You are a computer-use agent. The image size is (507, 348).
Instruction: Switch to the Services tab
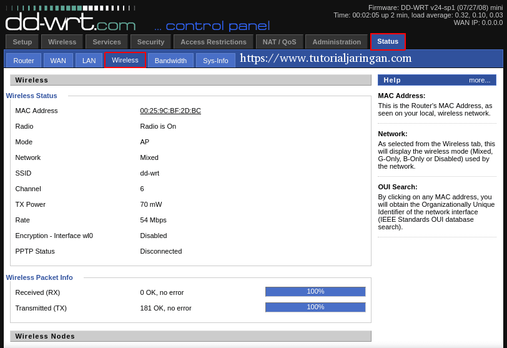(x=107, y=42)
